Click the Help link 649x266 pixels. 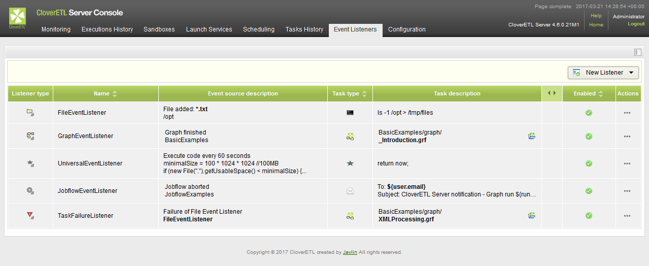[x=596, y=16]
